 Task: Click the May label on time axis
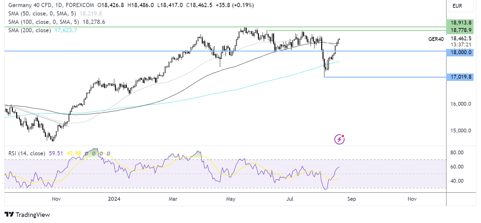coord(231,199)
